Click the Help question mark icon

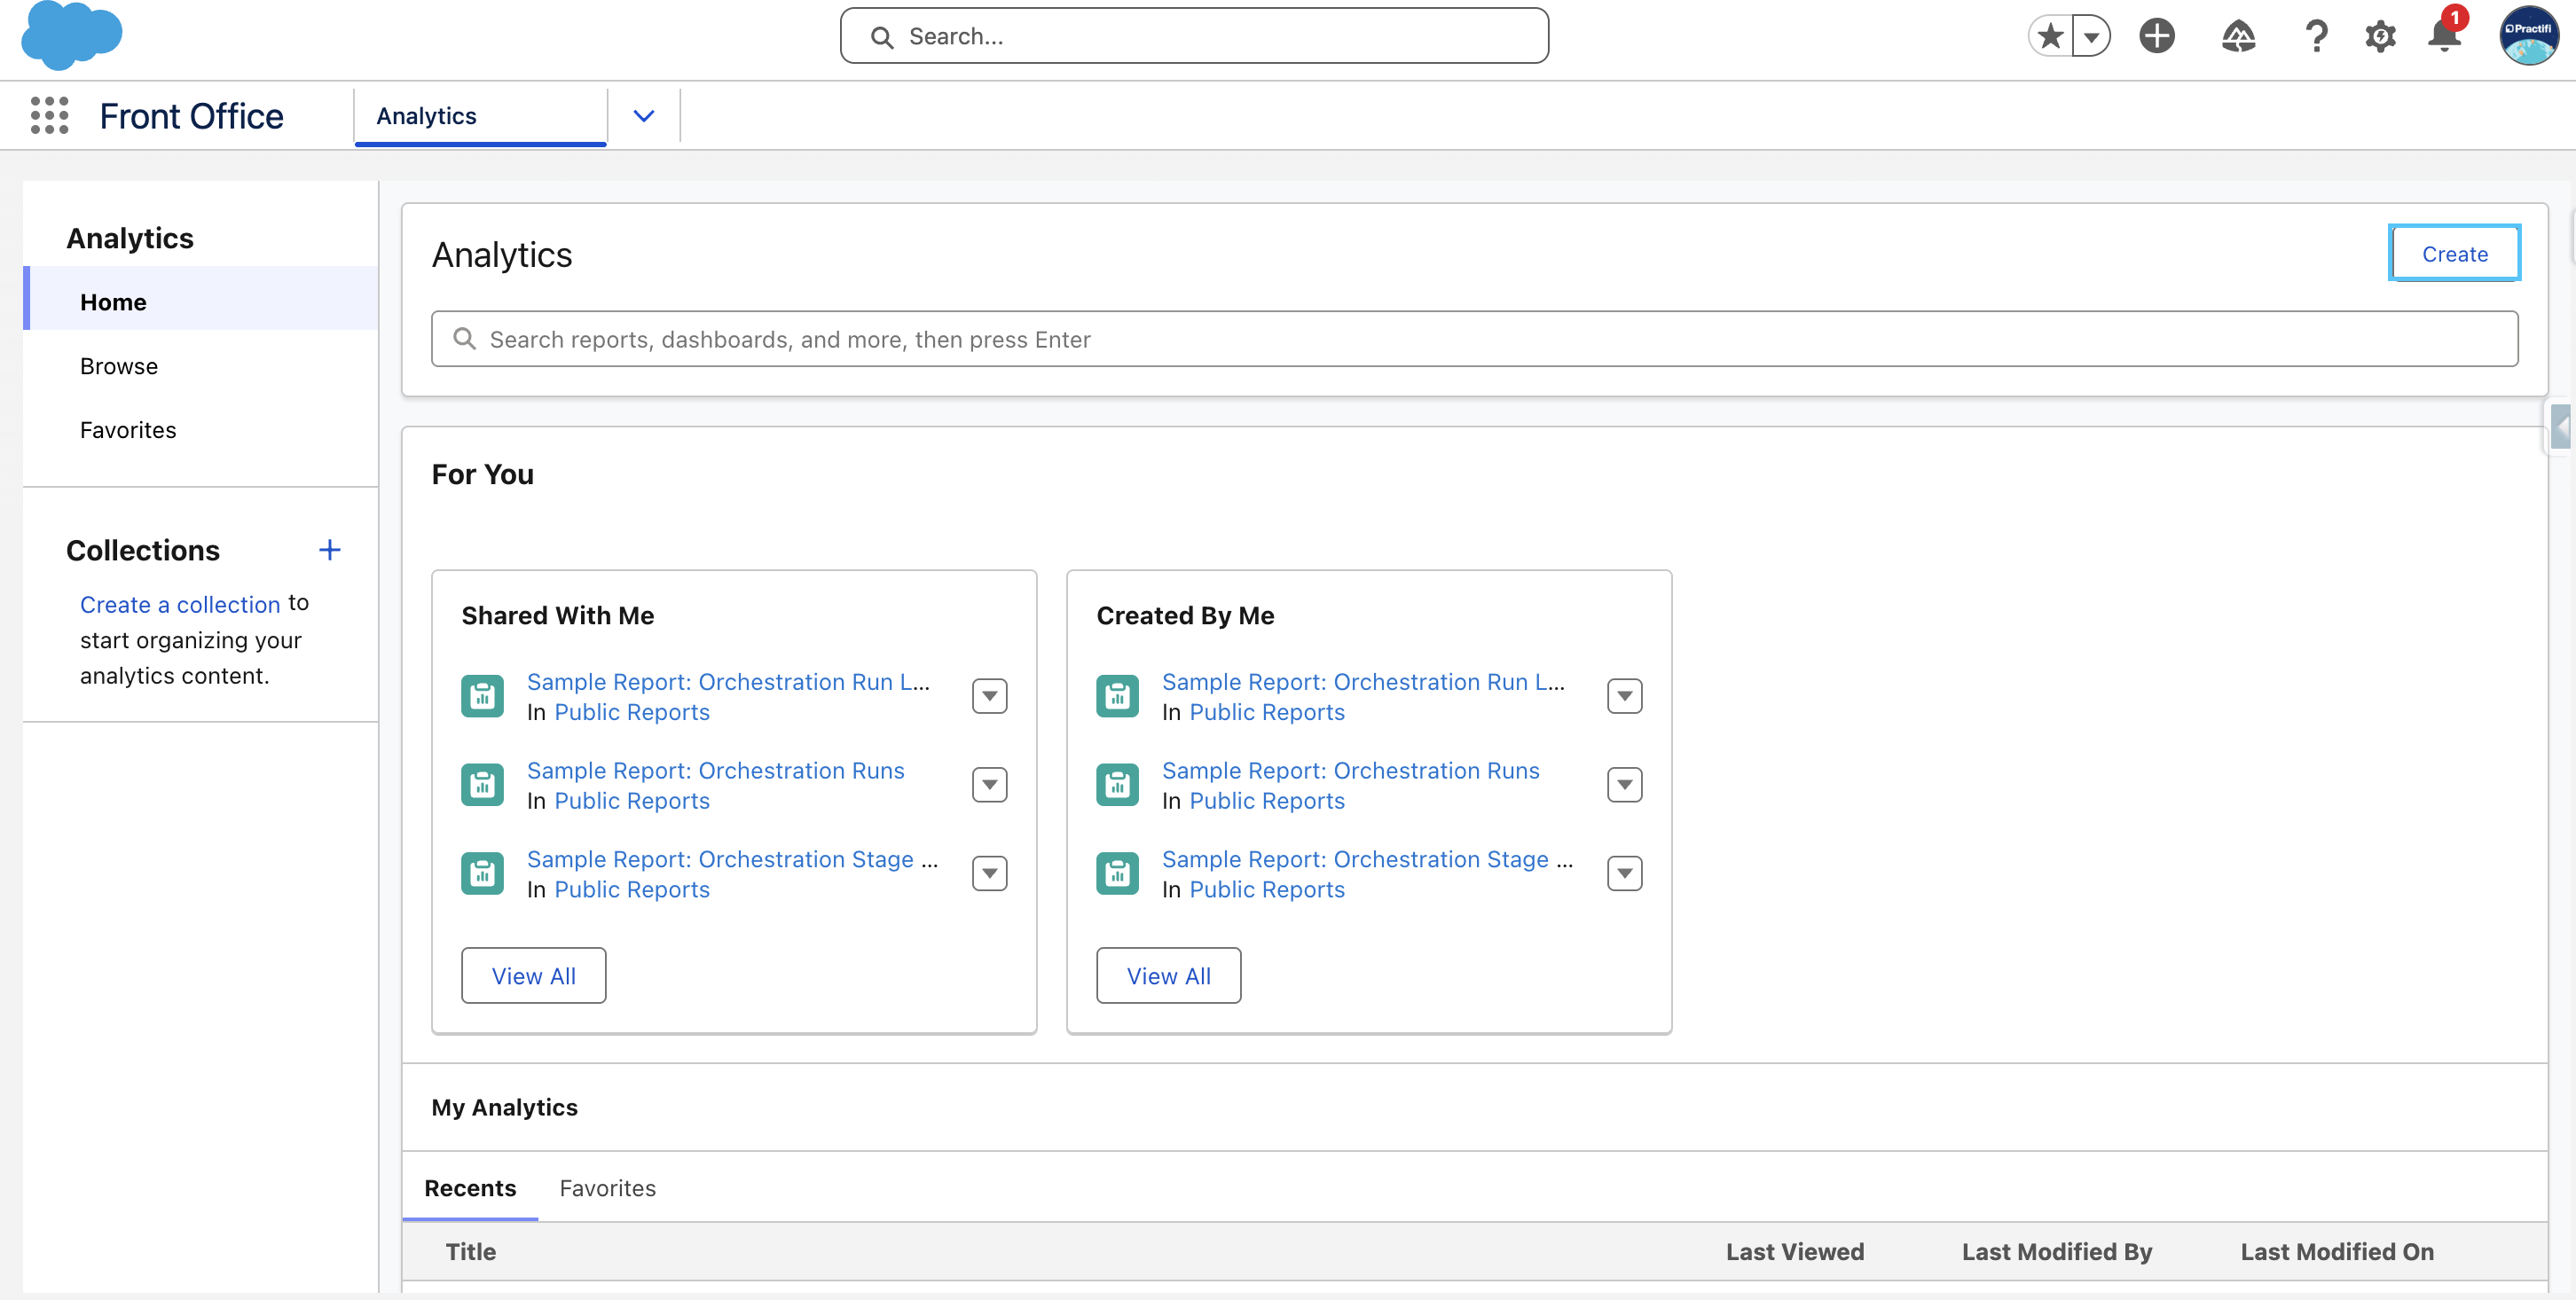pos(2316,36)
